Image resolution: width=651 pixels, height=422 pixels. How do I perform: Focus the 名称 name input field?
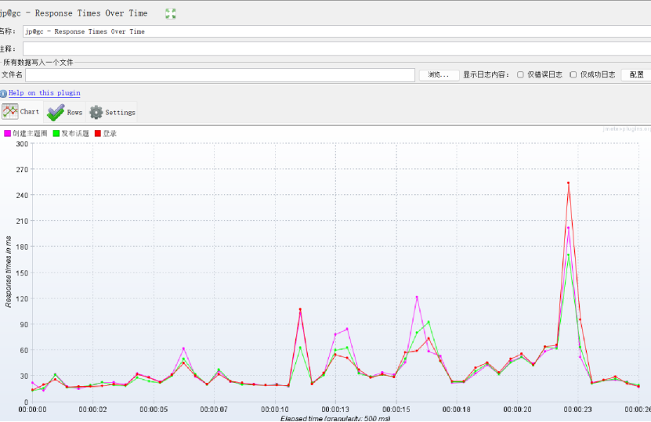point(337,31)
